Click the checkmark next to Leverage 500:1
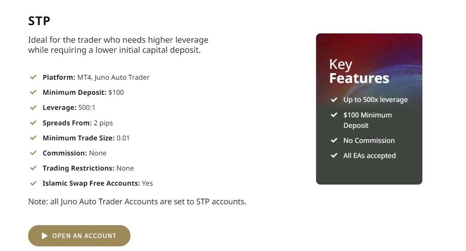Viewport: 466px width, 251px height. [x=33, y=107]
